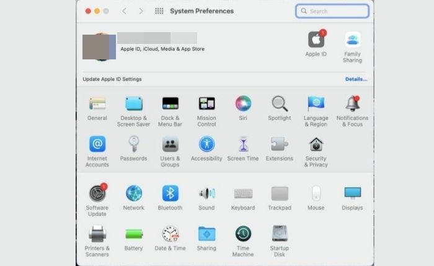The image size is (434, 266).
Task: Click the Details... link
Action: 356,79
